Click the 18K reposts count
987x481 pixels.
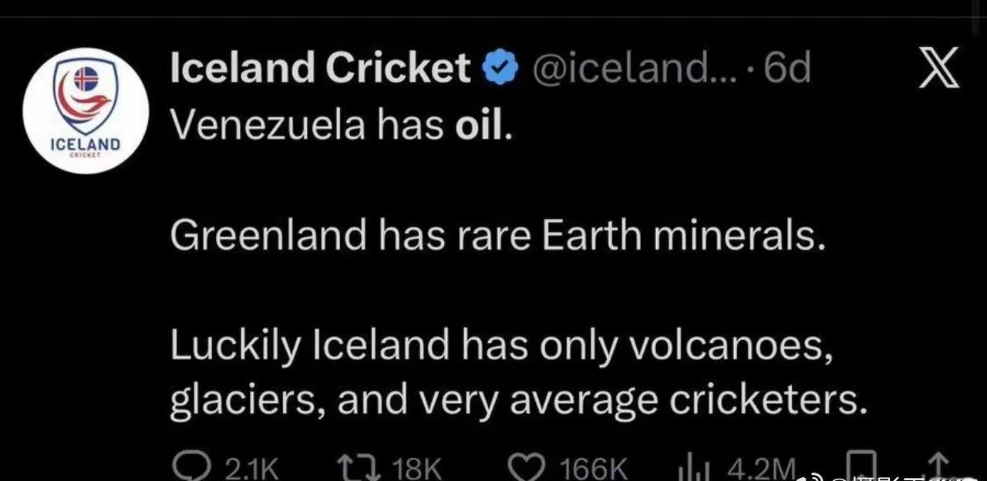(417, 469)
